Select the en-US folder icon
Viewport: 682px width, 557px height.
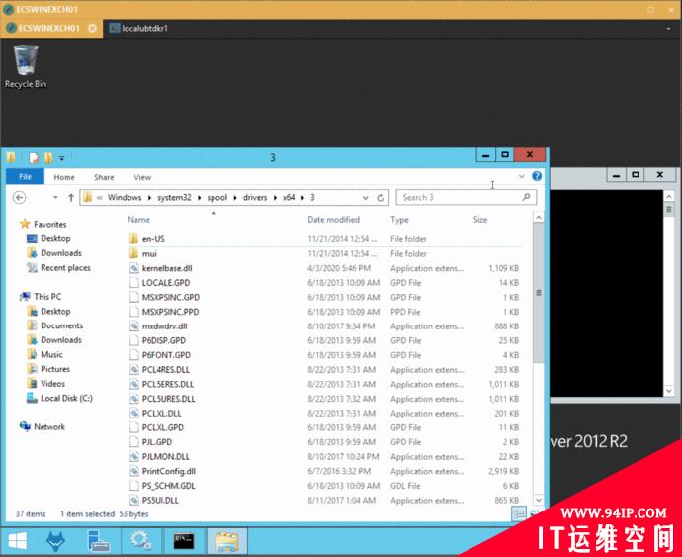(134, 239)
